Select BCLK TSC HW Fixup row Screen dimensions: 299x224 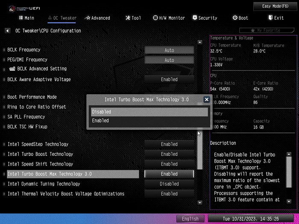pos(27,127)
